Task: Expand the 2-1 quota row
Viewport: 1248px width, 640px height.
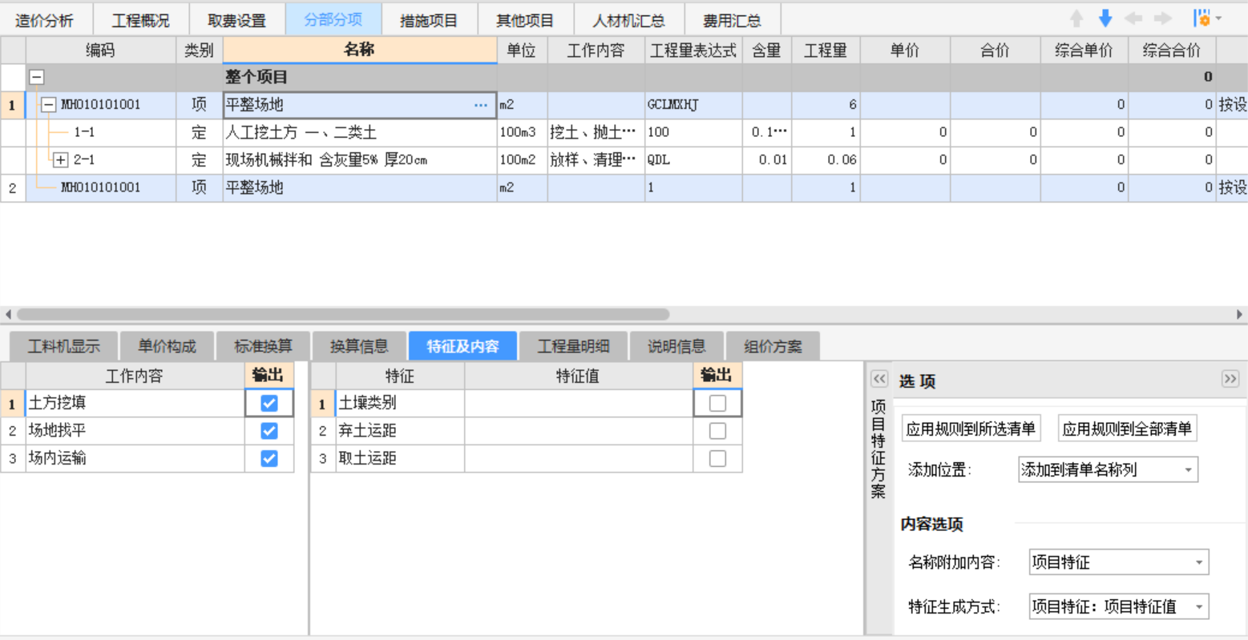Action: tap(61, 160)
